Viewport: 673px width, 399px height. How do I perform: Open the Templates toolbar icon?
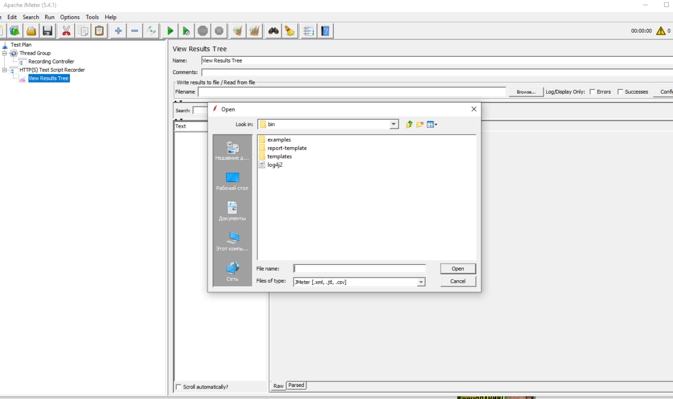pos(14,31)
